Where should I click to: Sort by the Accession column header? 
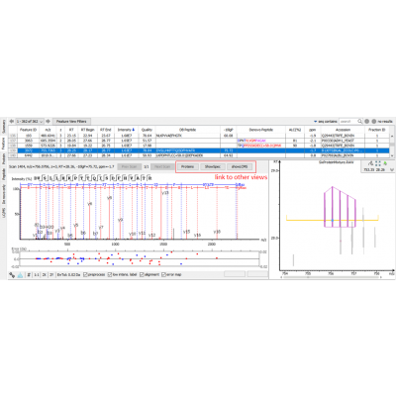(x=343, y=130)
